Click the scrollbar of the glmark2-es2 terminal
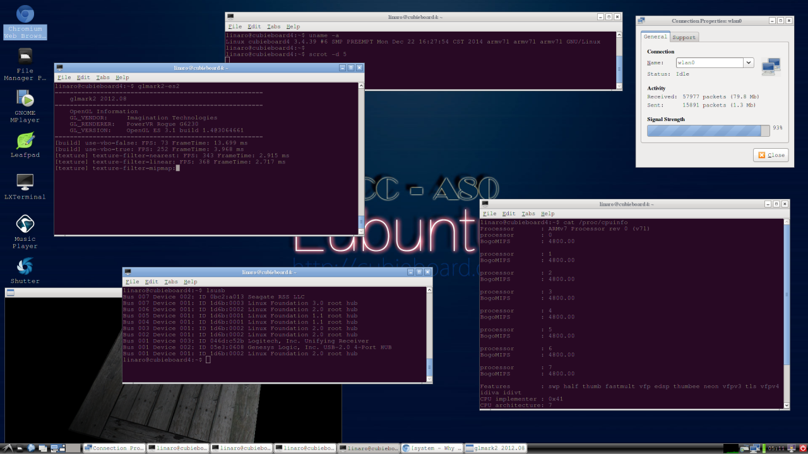This screenshot has width=808, height=454. point(361,158)
